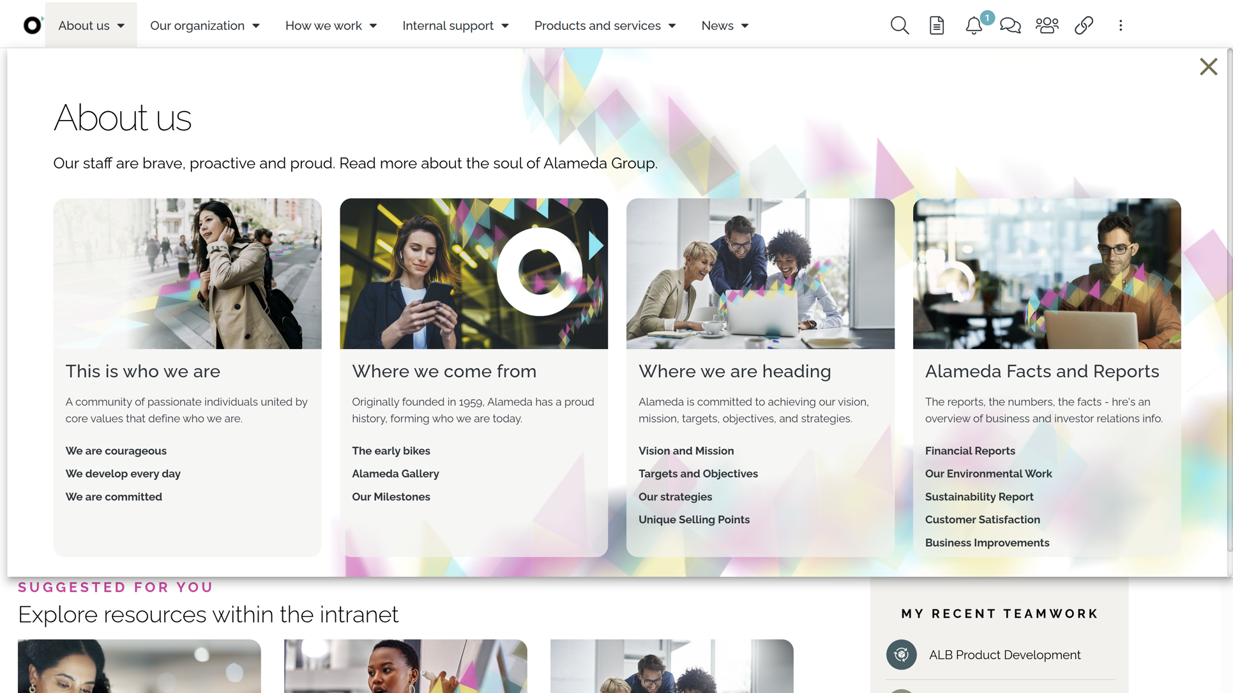1233x693 pixels.
Task: Go to We are courageous
Action: pyautogui.click(x=116, y=451)
